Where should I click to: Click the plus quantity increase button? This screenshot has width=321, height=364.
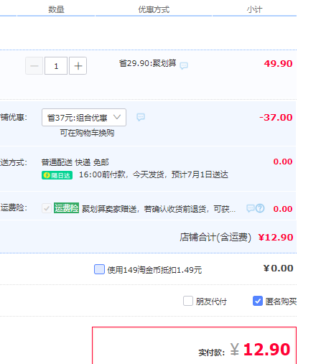(x=78, y=66)
